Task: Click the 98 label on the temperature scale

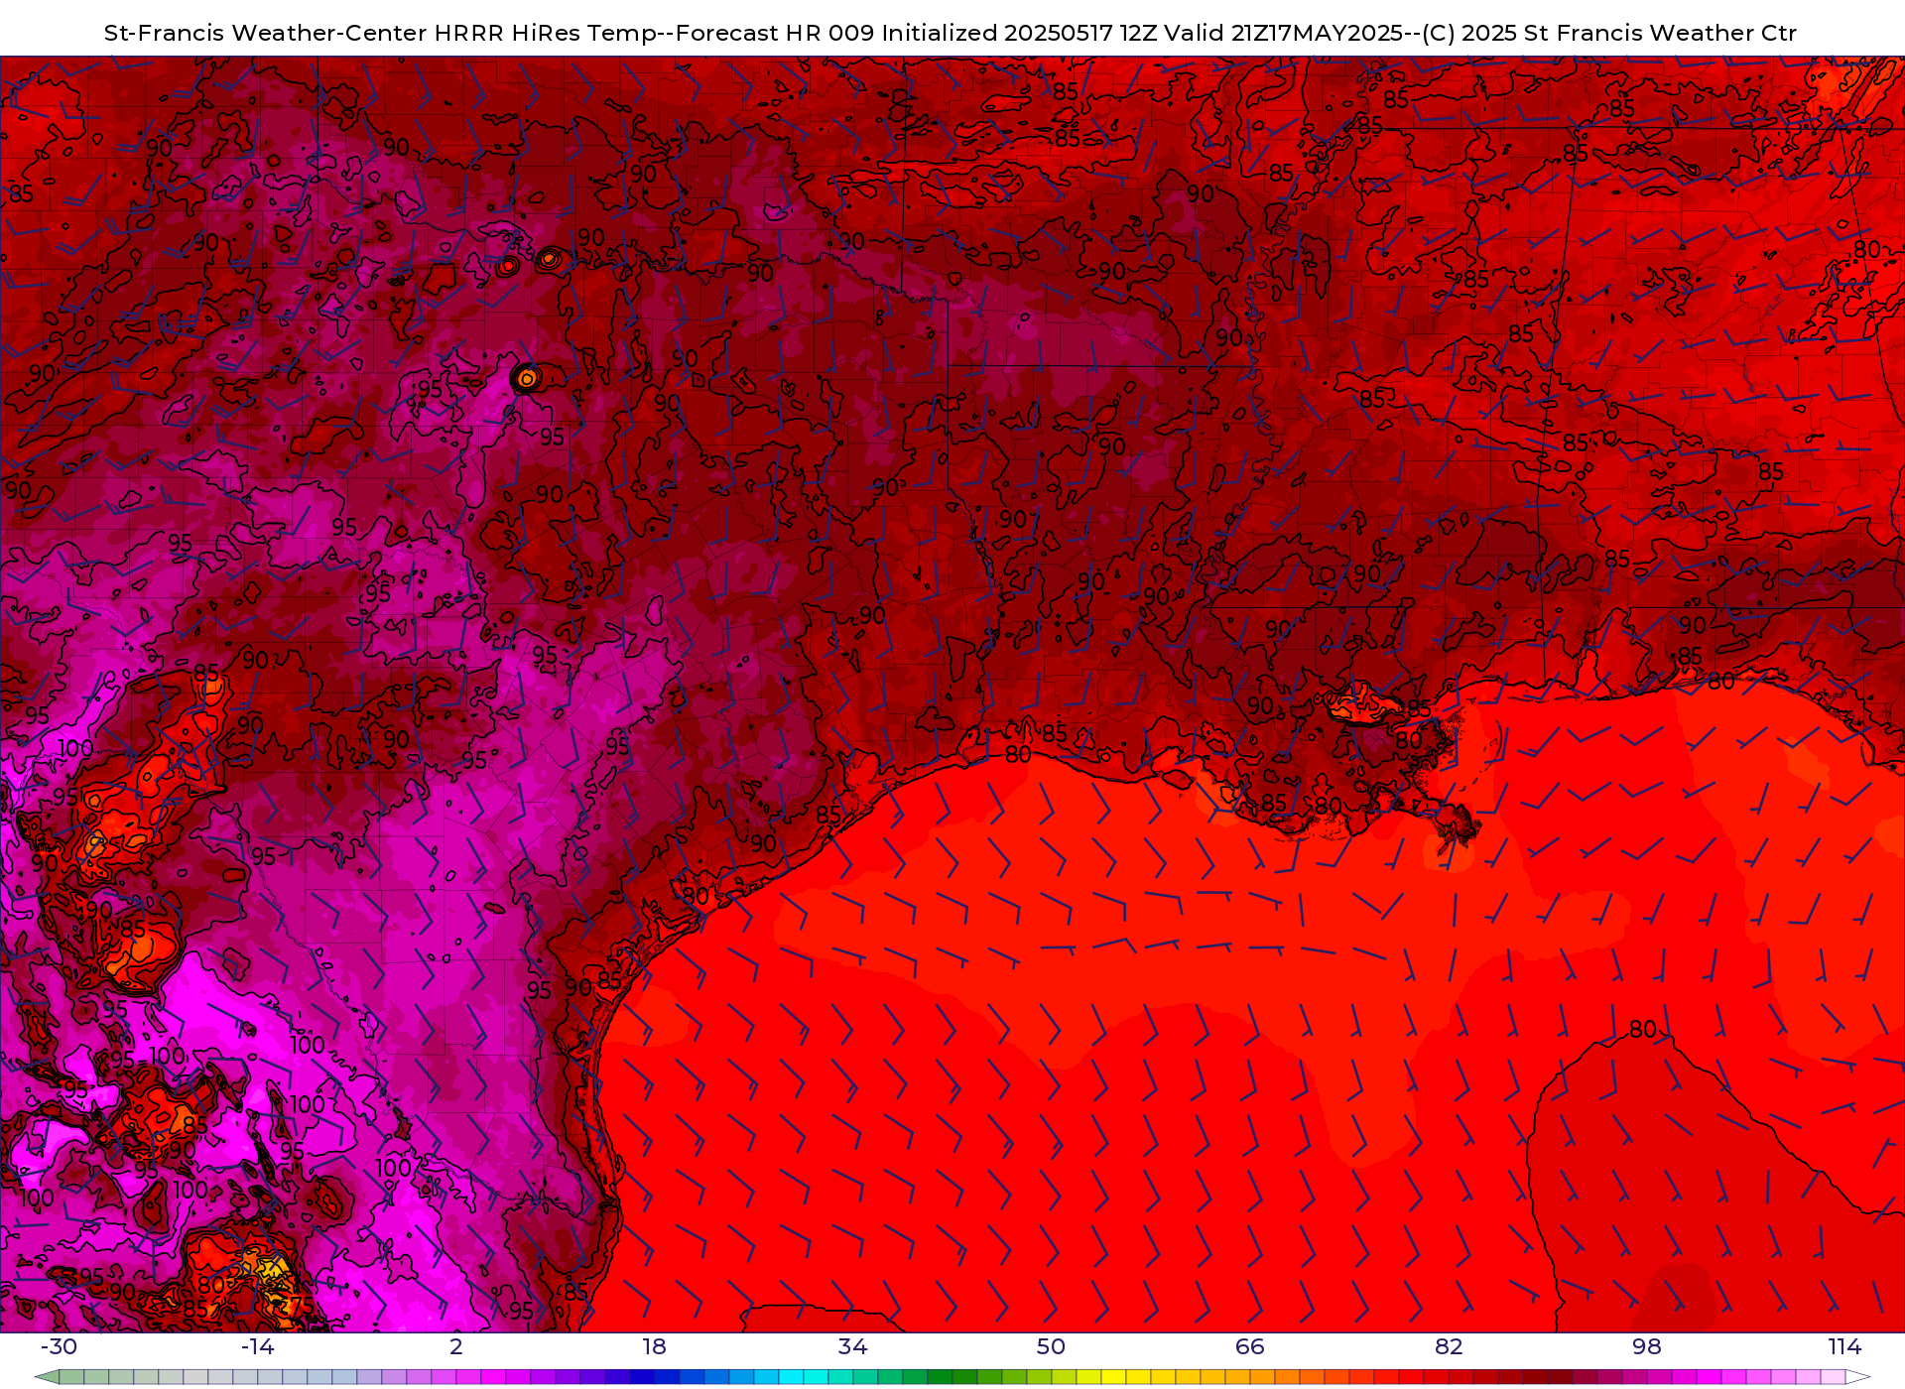Action: click(x=1647, y=1346)
